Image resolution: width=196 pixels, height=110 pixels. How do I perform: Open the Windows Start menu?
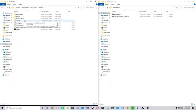click(2, 108)
